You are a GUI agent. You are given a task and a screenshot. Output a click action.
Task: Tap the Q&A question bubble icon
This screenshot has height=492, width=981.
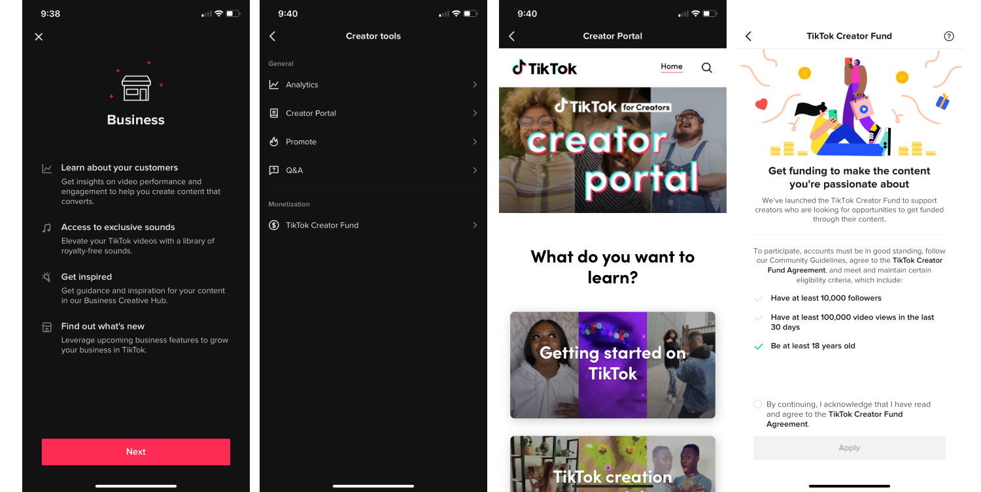pos(274,170)
